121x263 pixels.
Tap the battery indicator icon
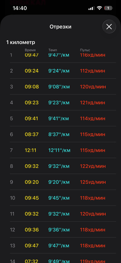(x=109, y=8)
